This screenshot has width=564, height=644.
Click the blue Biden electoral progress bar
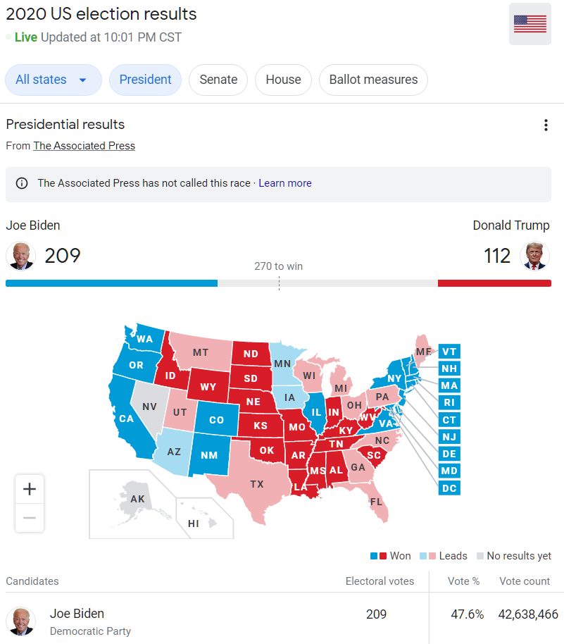tap(112, 283)
